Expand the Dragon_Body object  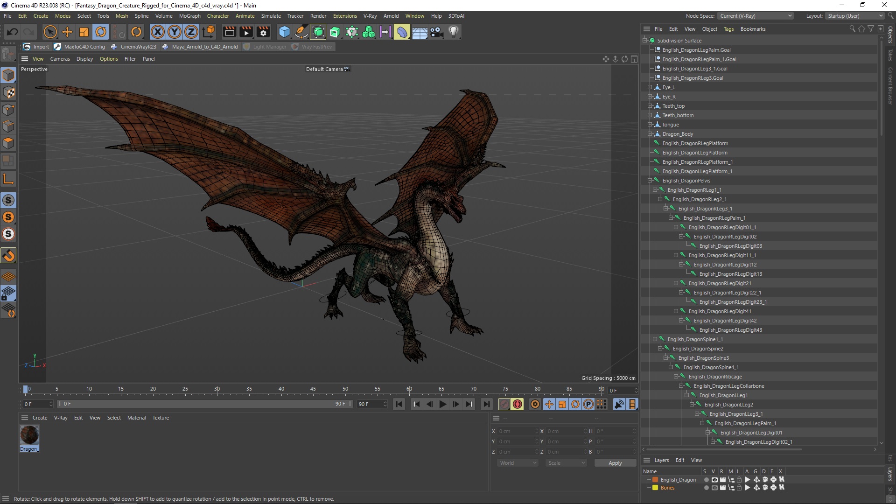point(650,134)
